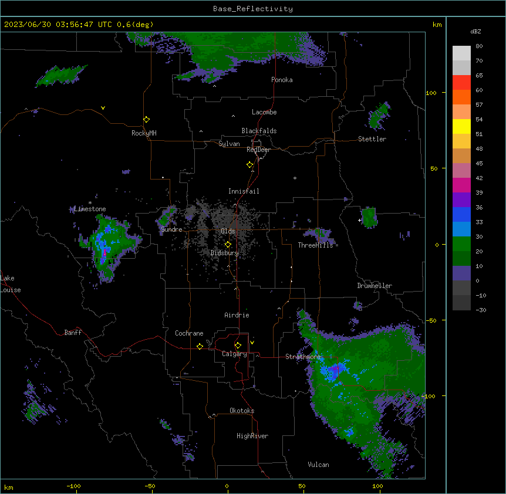Screen dimensions: 506x494
Task: Click the Limestone label
Action: [x=90, y=209]
